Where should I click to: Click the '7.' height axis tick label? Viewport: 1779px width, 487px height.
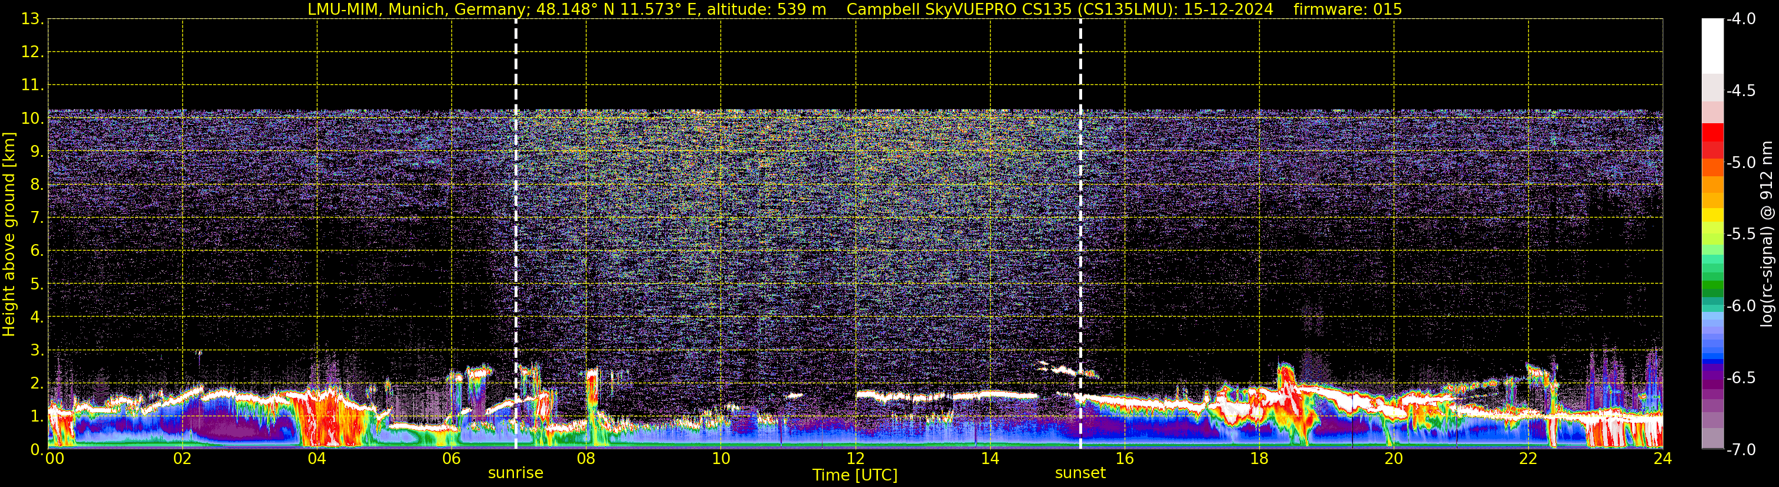coord(36,218)
